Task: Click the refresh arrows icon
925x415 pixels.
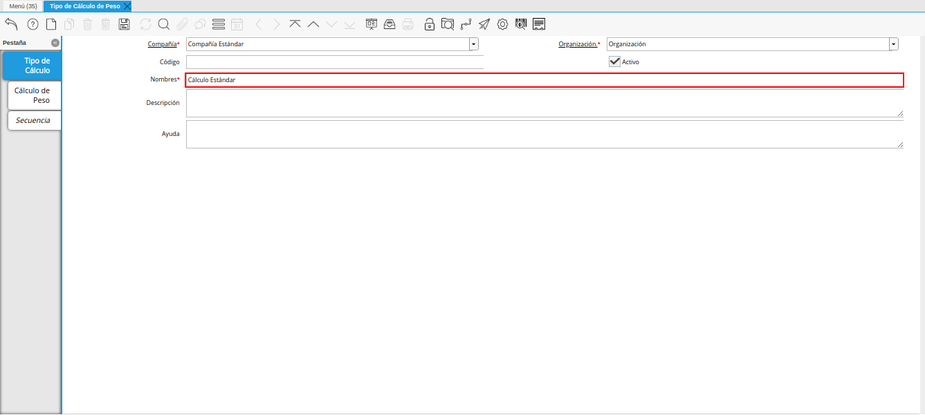Action: point(145,24)
